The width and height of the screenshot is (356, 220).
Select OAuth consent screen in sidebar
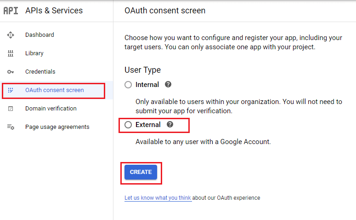click(54, 90)
